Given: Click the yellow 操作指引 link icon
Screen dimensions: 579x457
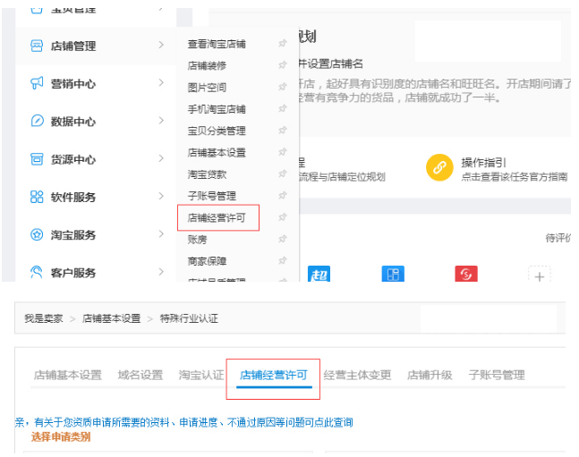Looking at the screenshot, I should (439, 167).
